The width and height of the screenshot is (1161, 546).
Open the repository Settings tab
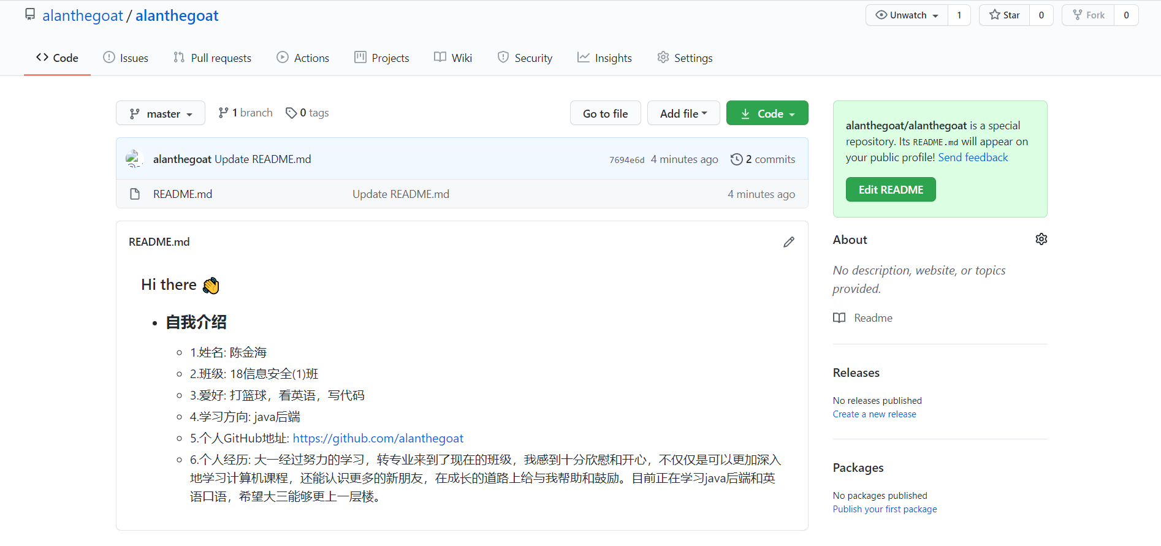click(685, 58)
